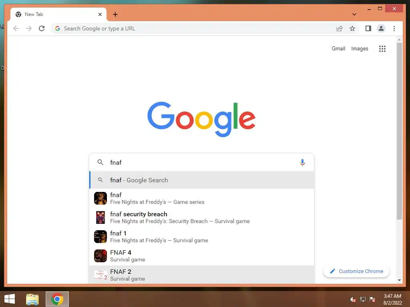410x307 pixels.
Task: Click the share page icon in address bar
Action: [x=340, y=28]
